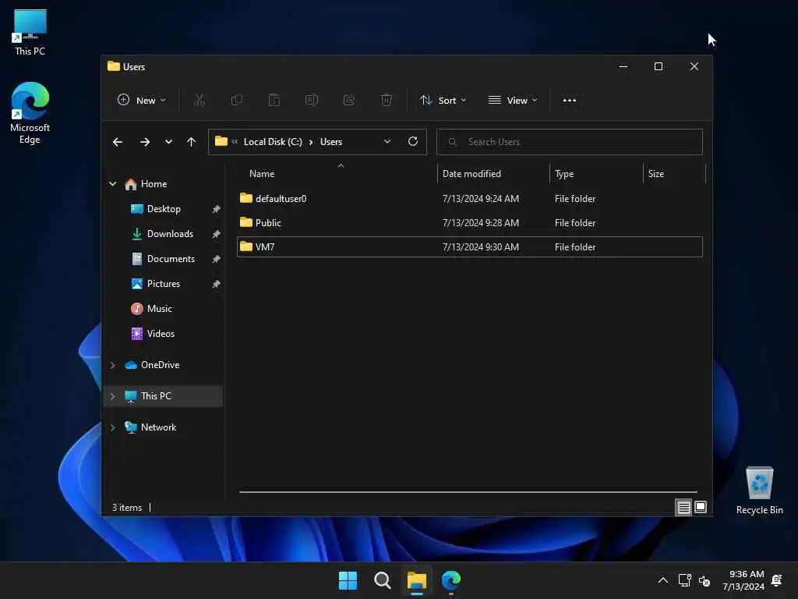Click the Cut scissors icon in toolbar
This screenshot has width=798, height=599.
click(x=199, y=101)
